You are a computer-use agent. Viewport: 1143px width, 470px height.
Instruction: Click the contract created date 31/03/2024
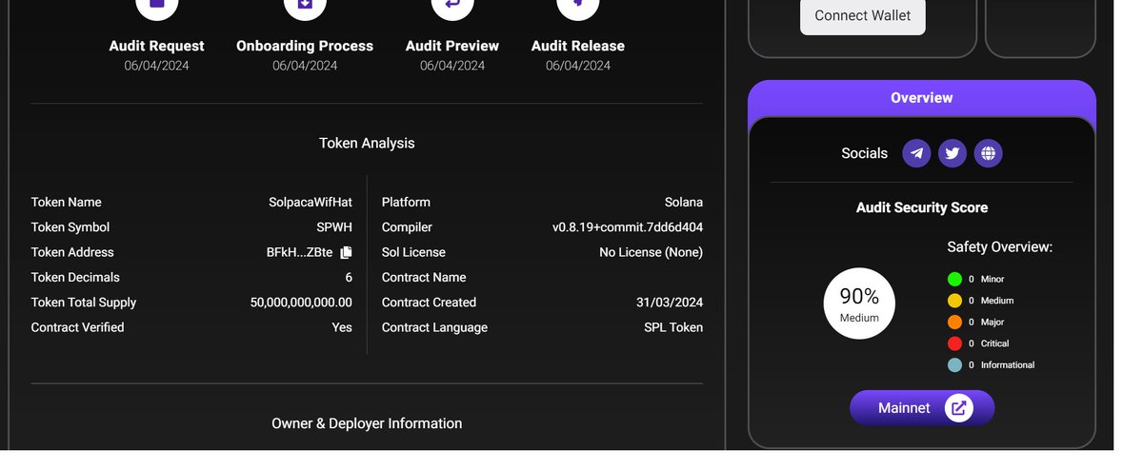click(x=670, y=303)
